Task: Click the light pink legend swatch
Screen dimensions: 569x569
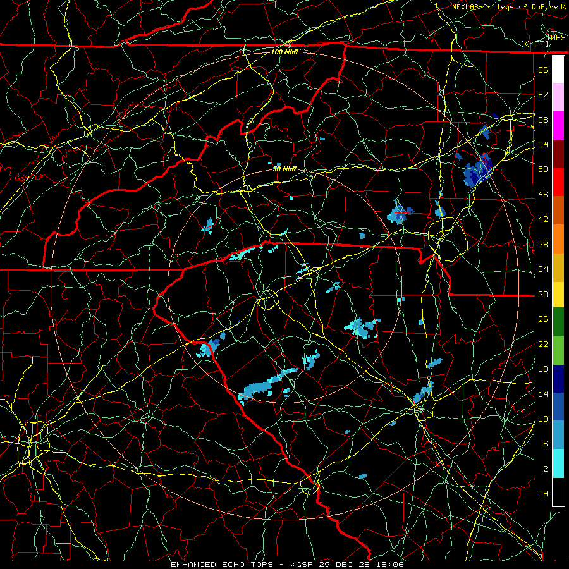Action: pos(558,97)
